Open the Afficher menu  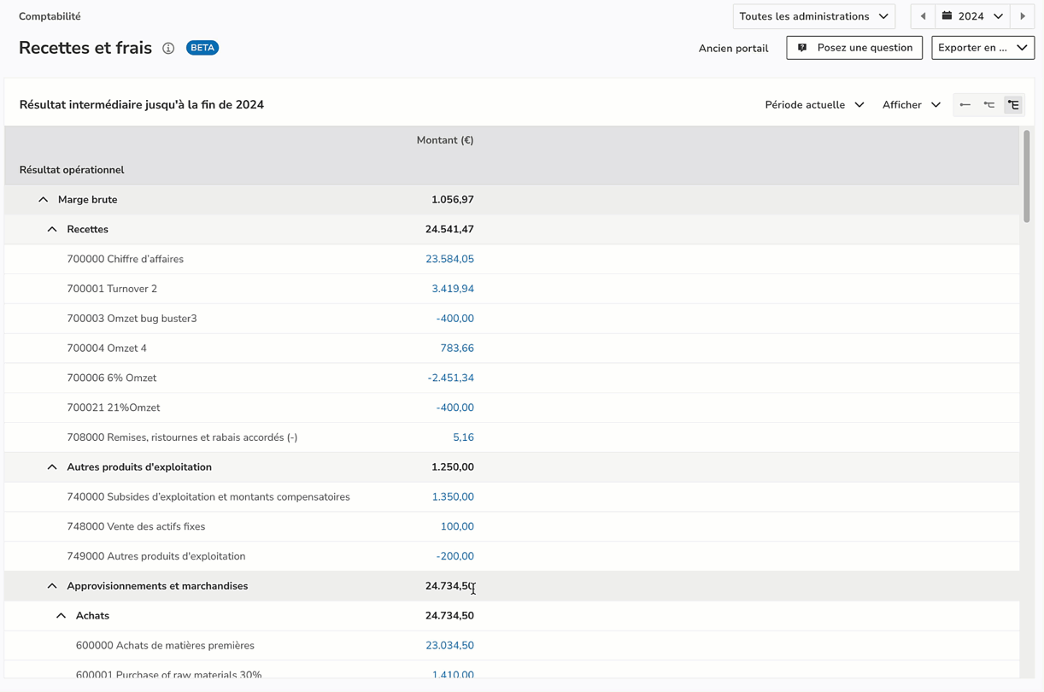tap(911, 105)
